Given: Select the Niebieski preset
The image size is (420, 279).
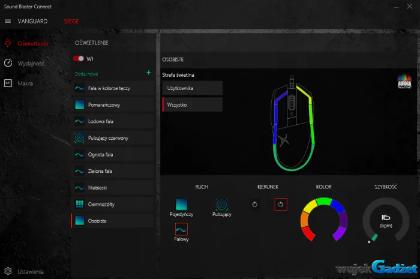Looking at the screenshot, I should coord(113,188).
